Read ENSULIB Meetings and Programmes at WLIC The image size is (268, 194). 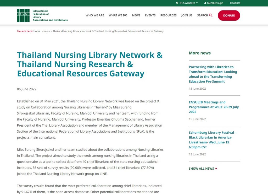pos(214,107)
